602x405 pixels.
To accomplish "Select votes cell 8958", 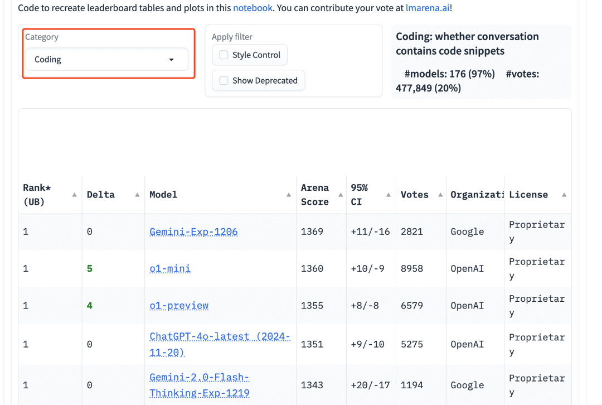I will [412, 268].
